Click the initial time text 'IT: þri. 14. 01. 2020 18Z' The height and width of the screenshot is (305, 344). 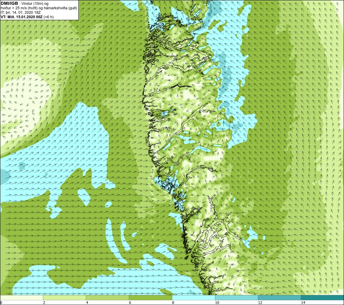tap(21, 12)
